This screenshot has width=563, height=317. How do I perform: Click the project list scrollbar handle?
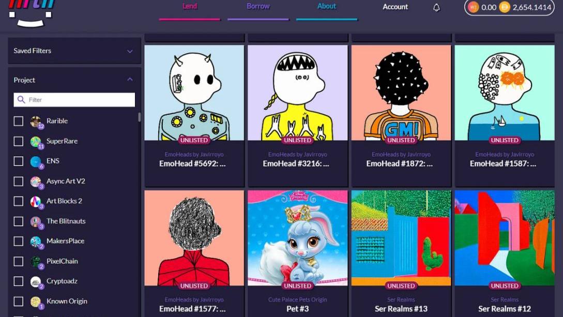pyautogui.click(x=139, y=117)
